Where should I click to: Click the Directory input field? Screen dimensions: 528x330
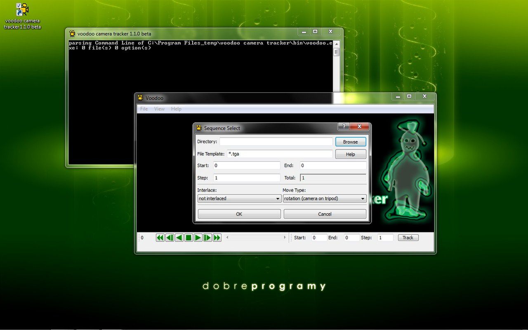276,141
